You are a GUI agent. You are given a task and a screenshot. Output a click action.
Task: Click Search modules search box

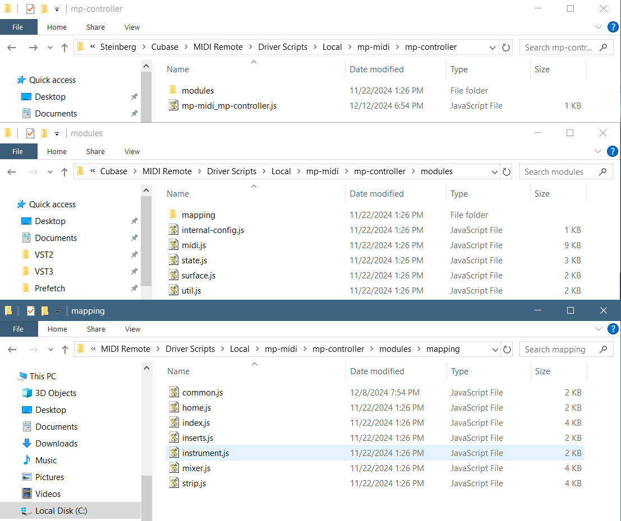[x=565, y=171]
